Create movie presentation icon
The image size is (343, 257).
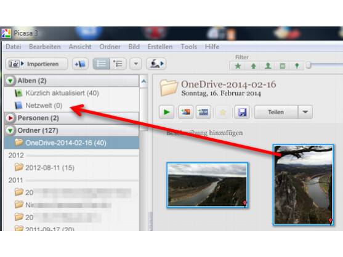click(x=203, y=112)
